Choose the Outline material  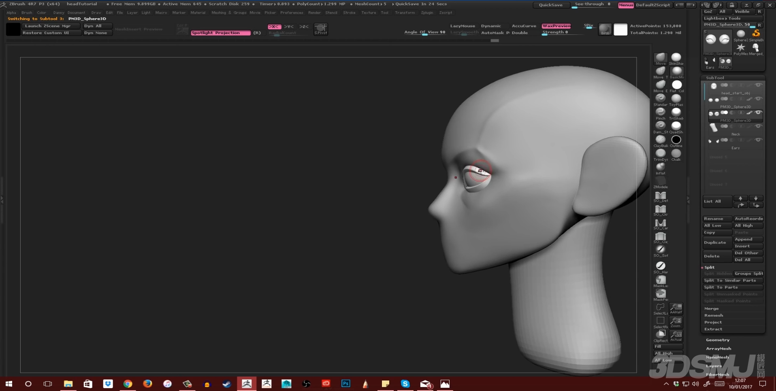pyautogui.click(x=676, y=140)
